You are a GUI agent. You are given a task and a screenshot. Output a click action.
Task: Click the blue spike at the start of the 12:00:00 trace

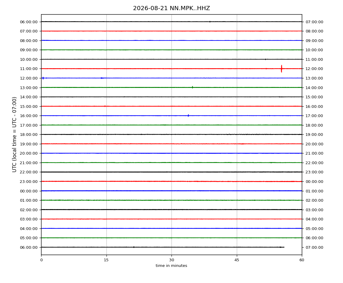tap(43, 78)
